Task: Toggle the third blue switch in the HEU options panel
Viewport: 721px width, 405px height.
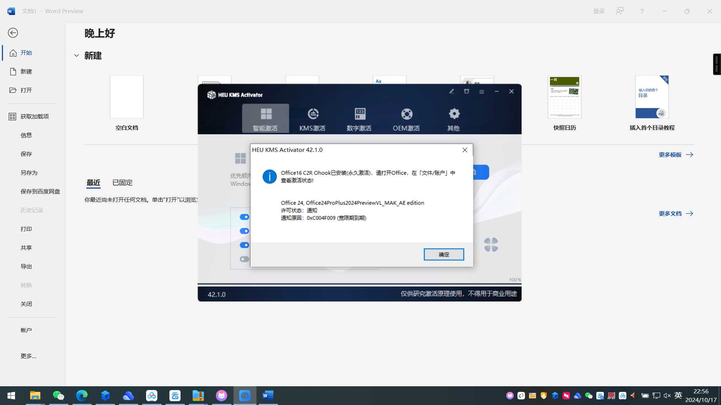Action: [x=244, y=245]
